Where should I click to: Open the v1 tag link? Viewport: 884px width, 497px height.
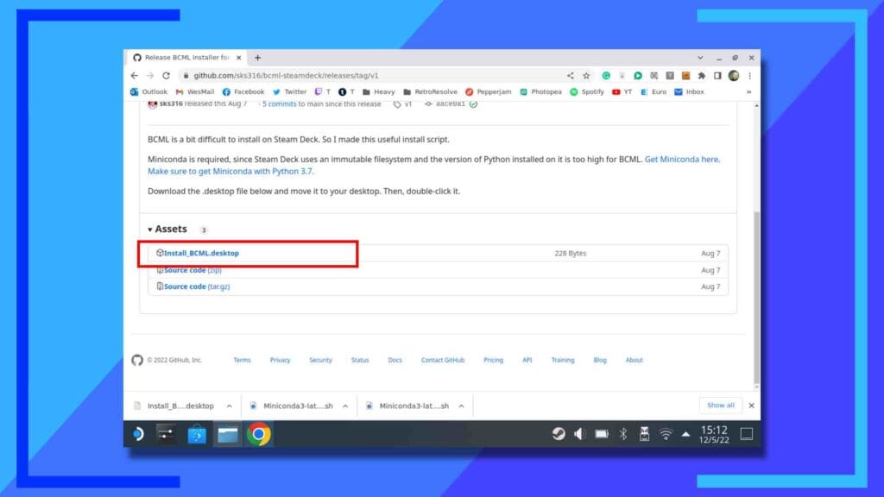[x=403, y=104]
